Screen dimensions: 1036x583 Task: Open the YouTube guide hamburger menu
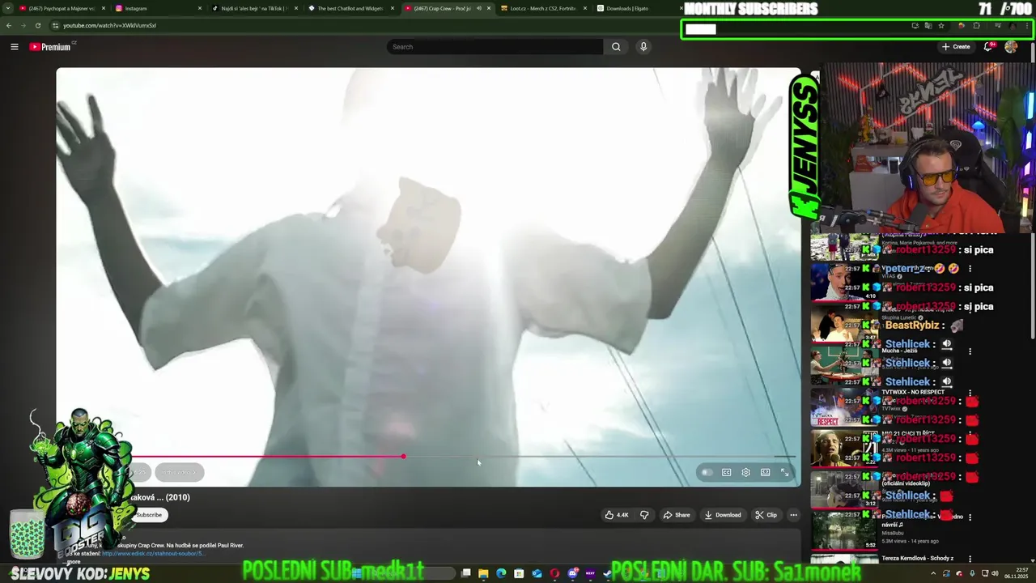click(14, 47)
